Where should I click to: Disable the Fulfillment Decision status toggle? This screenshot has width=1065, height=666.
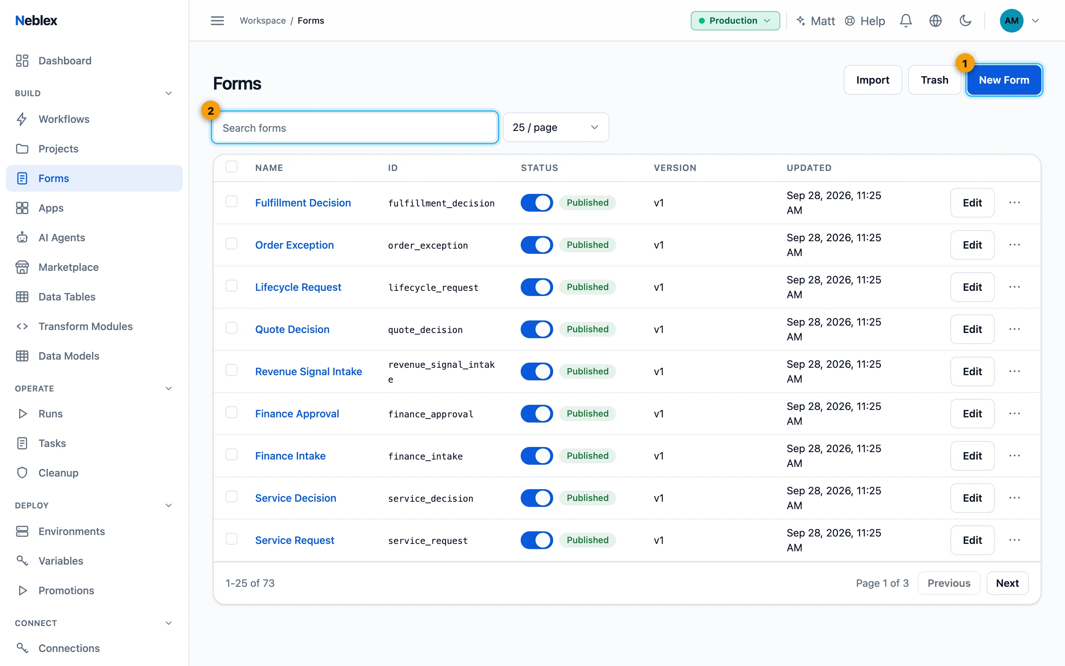[537, 203]
